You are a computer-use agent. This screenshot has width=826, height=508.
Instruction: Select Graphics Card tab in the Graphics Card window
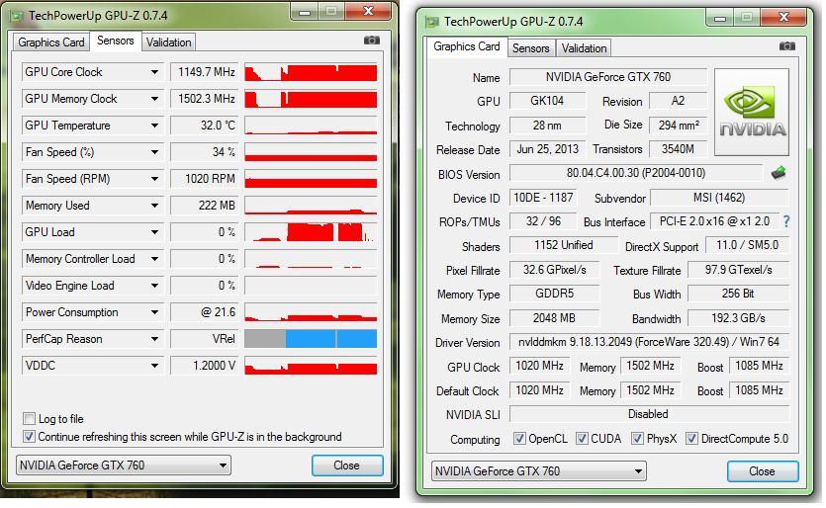467,46
